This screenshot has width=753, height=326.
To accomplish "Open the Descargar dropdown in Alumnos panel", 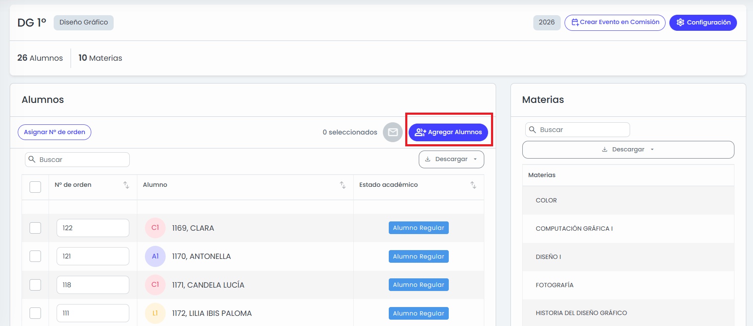I will [451, 159].
